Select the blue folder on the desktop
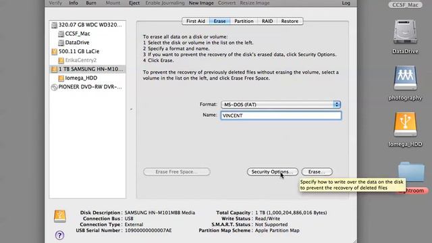 coord(411,171)
